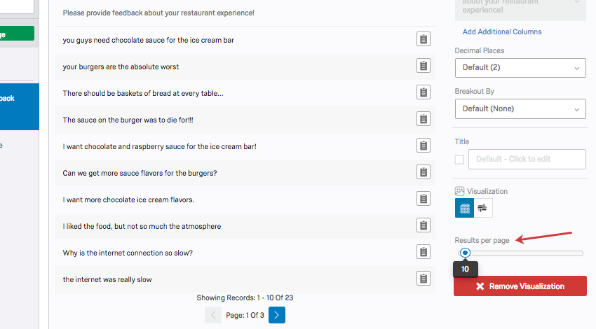Viewport: 596px width, 329px height.
Task: Enable the Title checkbox
Action: pos(459,160)
